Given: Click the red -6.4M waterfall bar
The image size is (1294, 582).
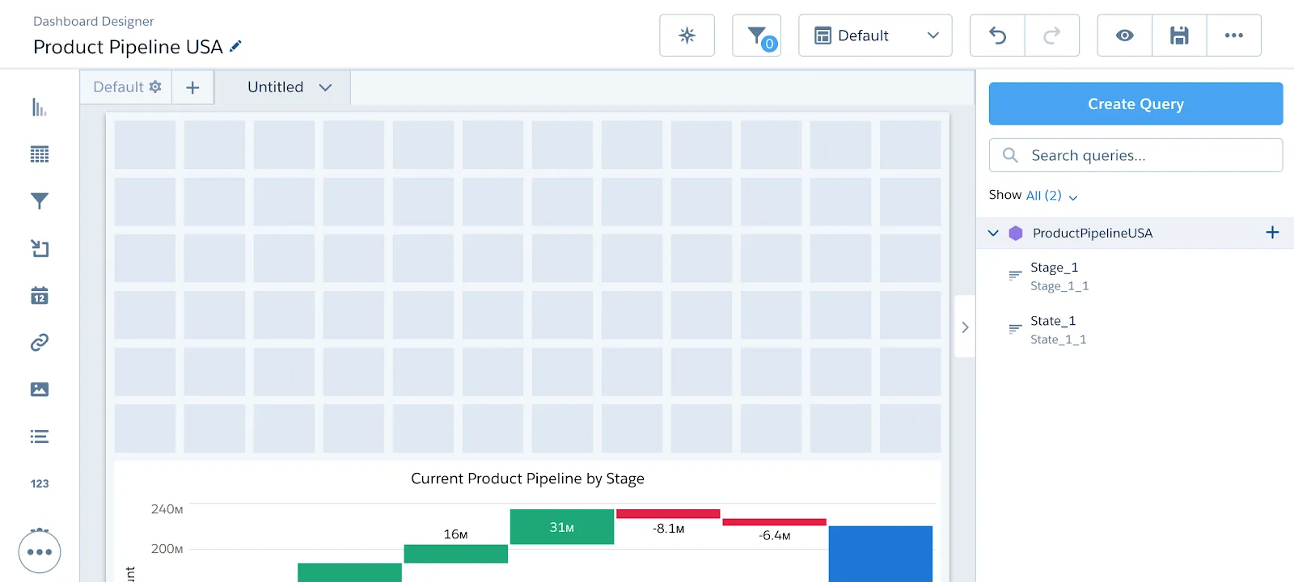Looking at the screenshot, I should click(774, 522).
